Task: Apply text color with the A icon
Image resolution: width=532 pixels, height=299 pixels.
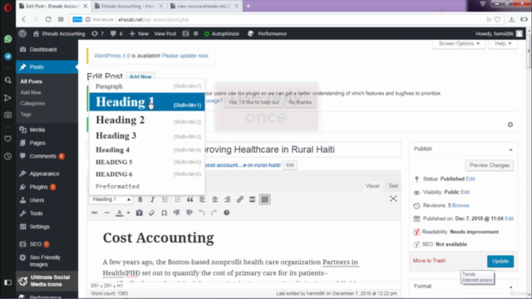Action: (x=120, y=213)
